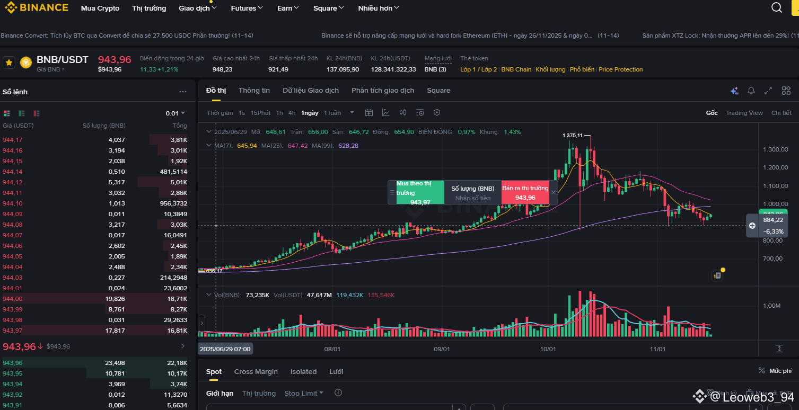Select the 1h time interval
The height and width of the screenshot is (410, 799).
279,113
